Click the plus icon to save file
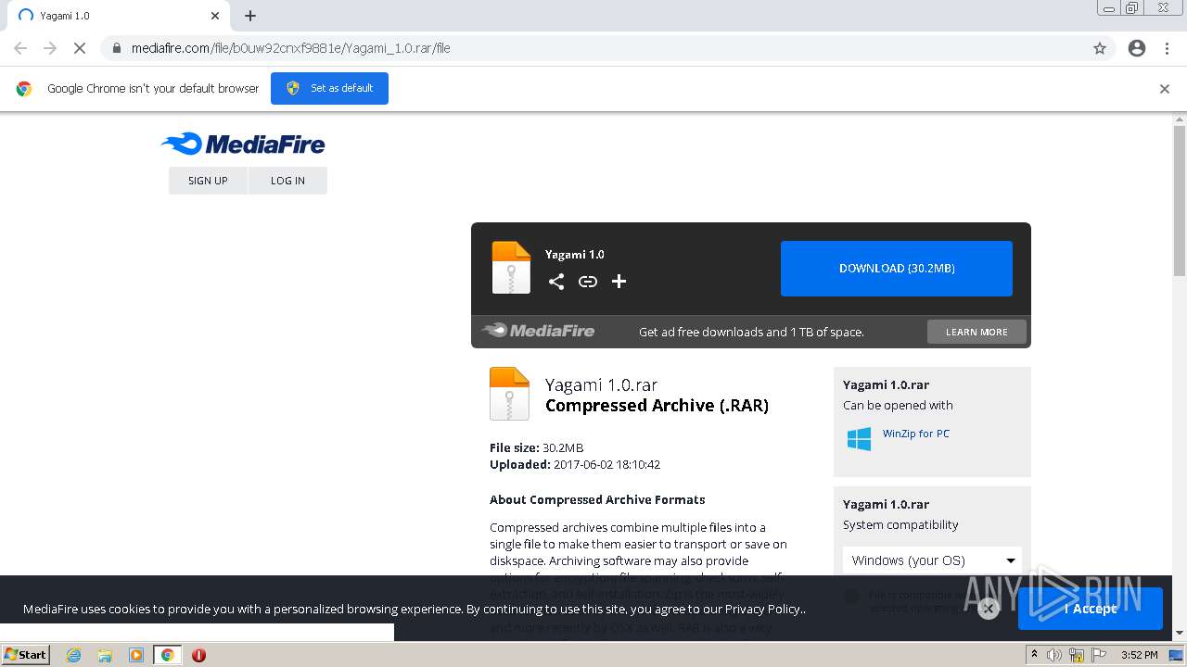This screenshot has width=1187, height=667. [619, 282]
